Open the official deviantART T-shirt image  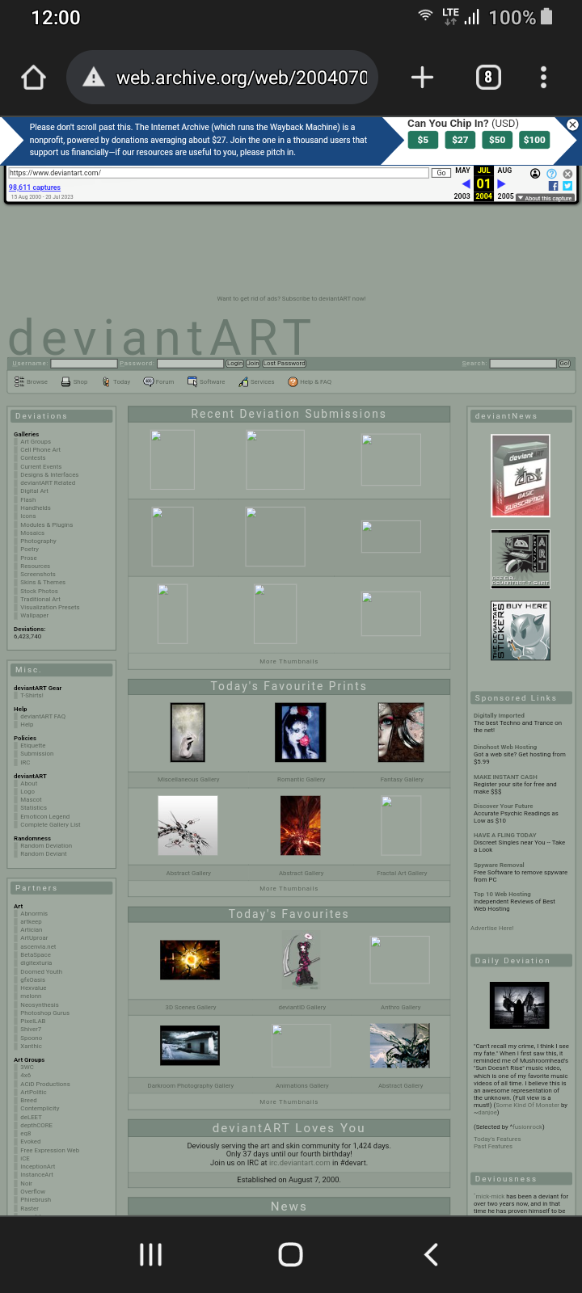point(521,558)
